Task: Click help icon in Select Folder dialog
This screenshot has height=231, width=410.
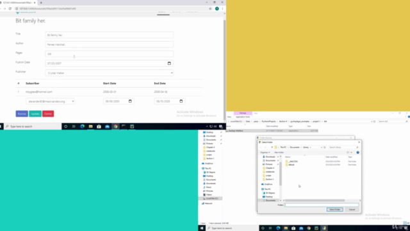Action: pos(357,153)
